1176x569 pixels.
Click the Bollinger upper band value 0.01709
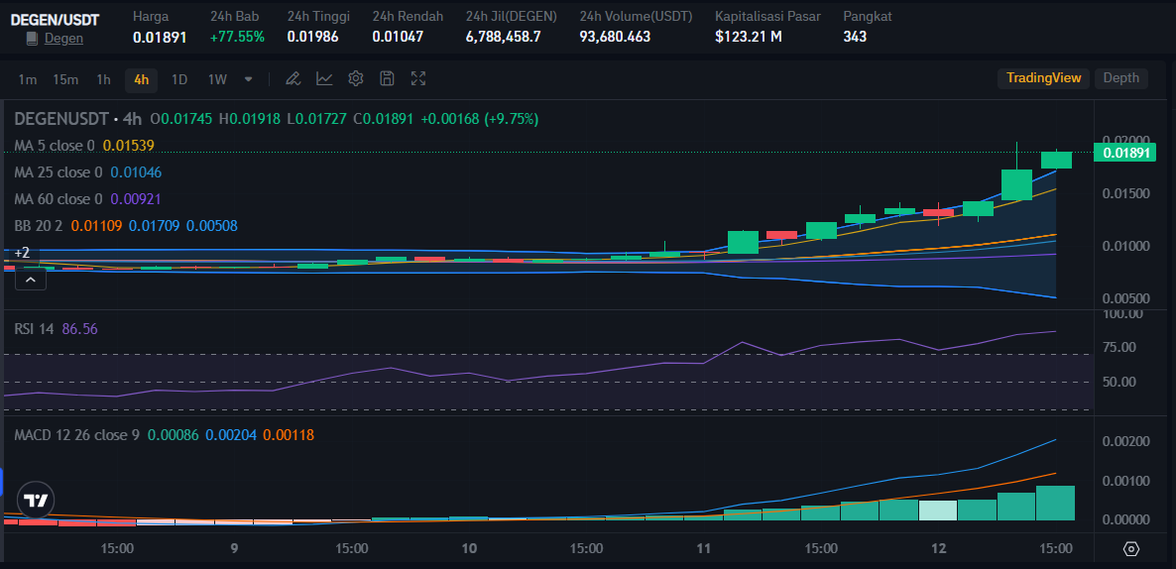pyautogui.click(x=154, y=226)
